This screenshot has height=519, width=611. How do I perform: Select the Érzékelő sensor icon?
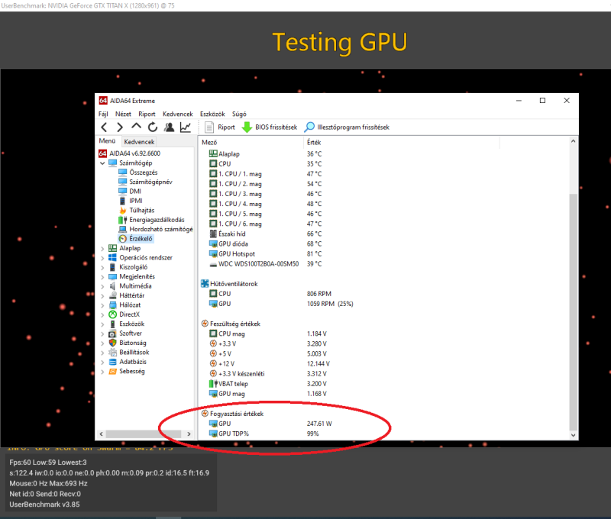[123, 239]
